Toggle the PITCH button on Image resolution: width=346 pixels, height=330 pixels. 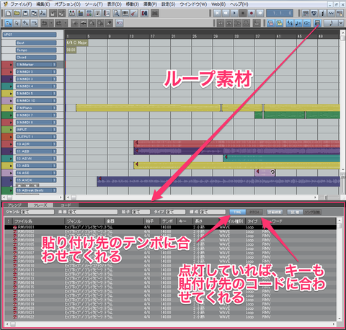click(254, 212)
